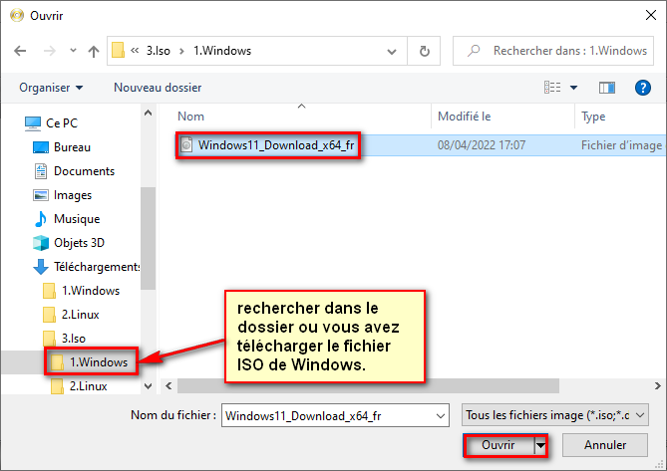This screenshot has height=471, width=667.
Task: Open the Musique folder in sidebar
Action: 76,219
